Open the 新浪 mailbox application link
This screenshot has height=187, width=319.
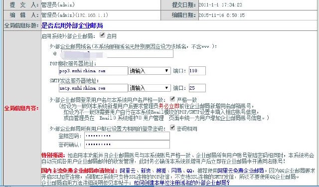pos(146,171)
